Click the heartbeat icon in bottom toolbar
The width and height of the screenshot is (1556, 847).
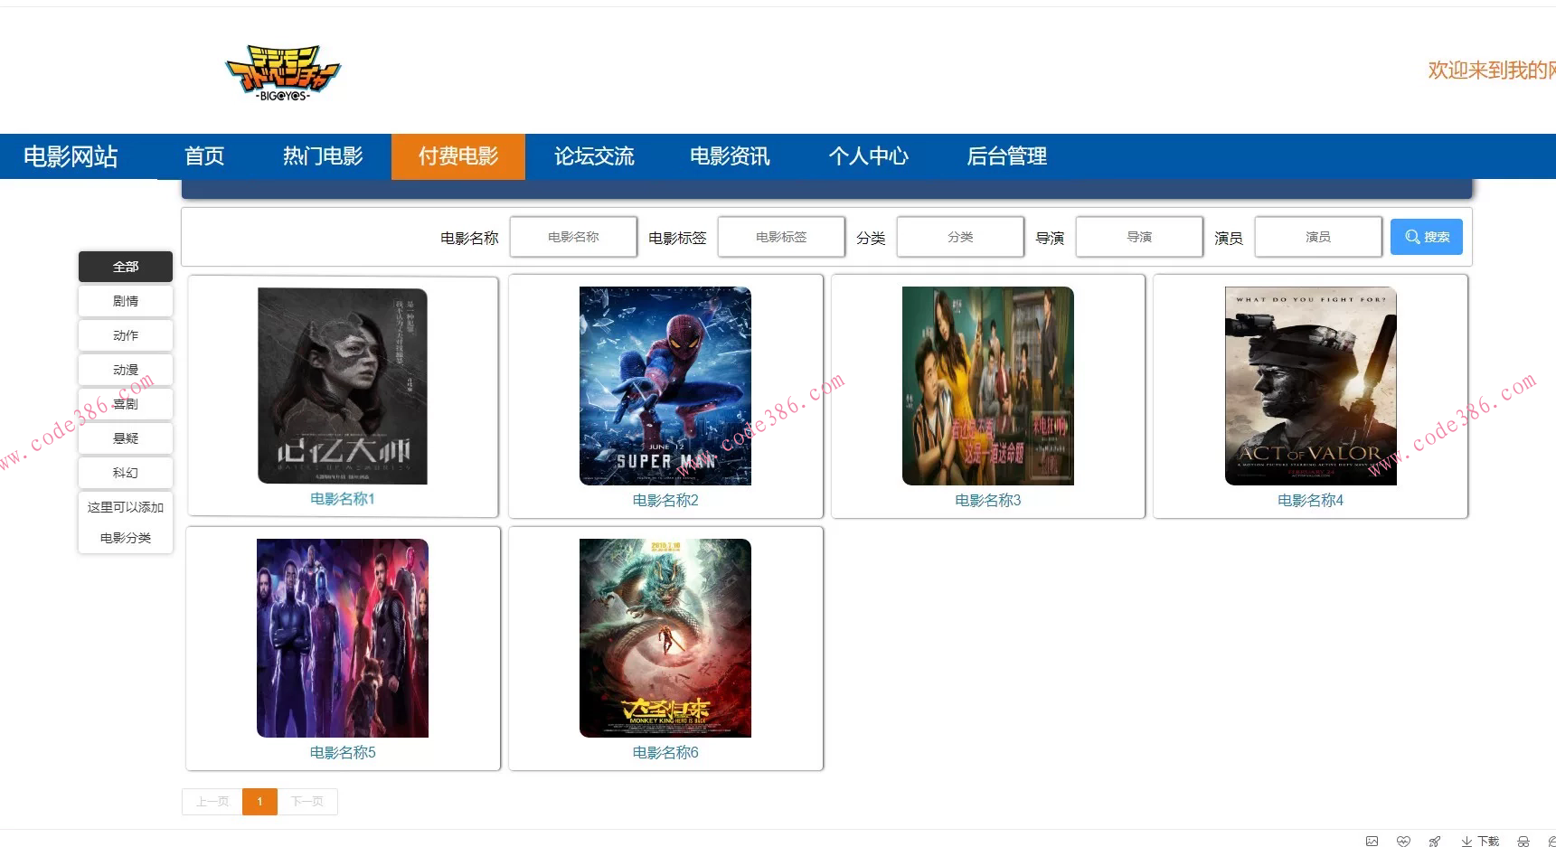[x=1404, y=841]
